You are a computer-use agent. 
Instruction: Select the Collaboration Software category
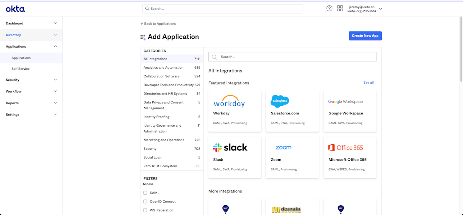coord(161,76)
